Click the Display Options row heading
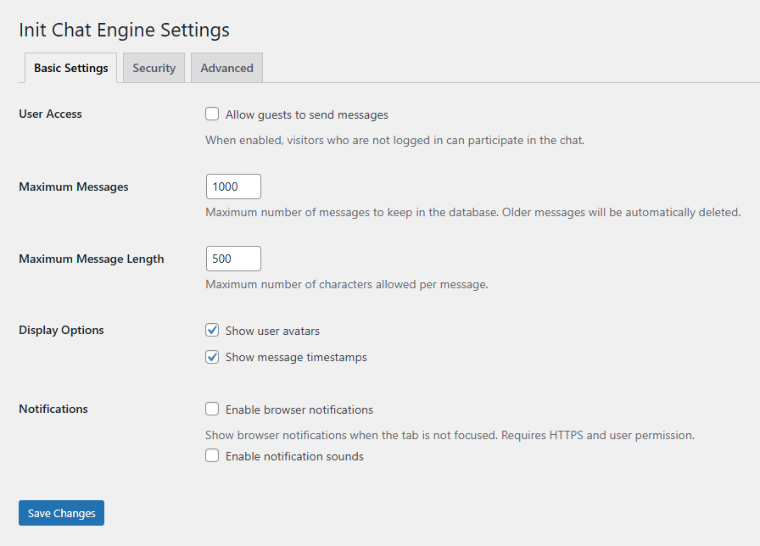This screenshot has height=546, width=760. tap(61, 330)
